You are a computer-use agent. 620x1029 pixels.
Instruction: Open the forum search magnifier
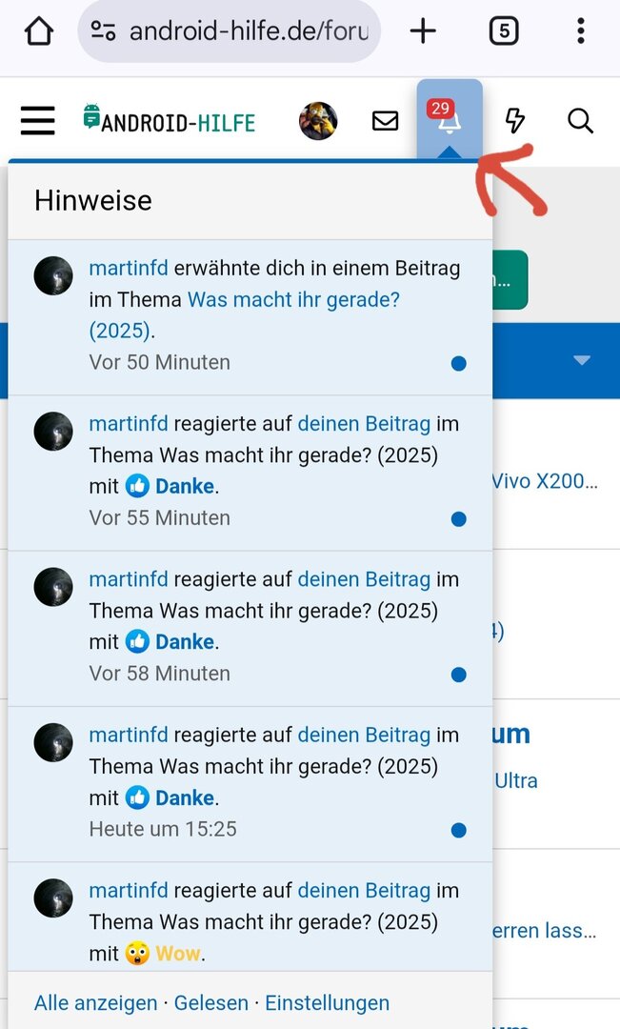(x=580, y=121)
